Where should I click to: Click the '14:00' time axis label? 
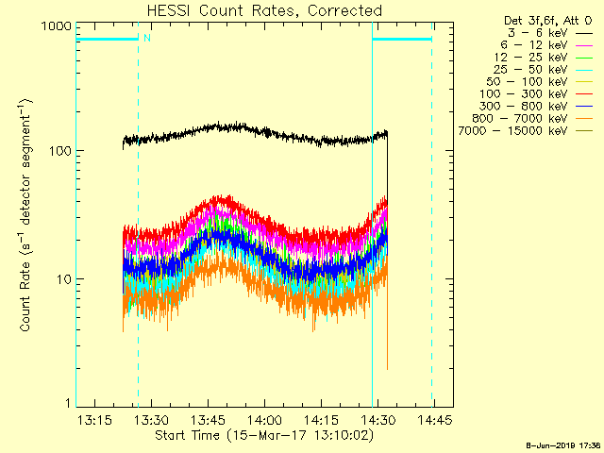click(x=264, y=420)
